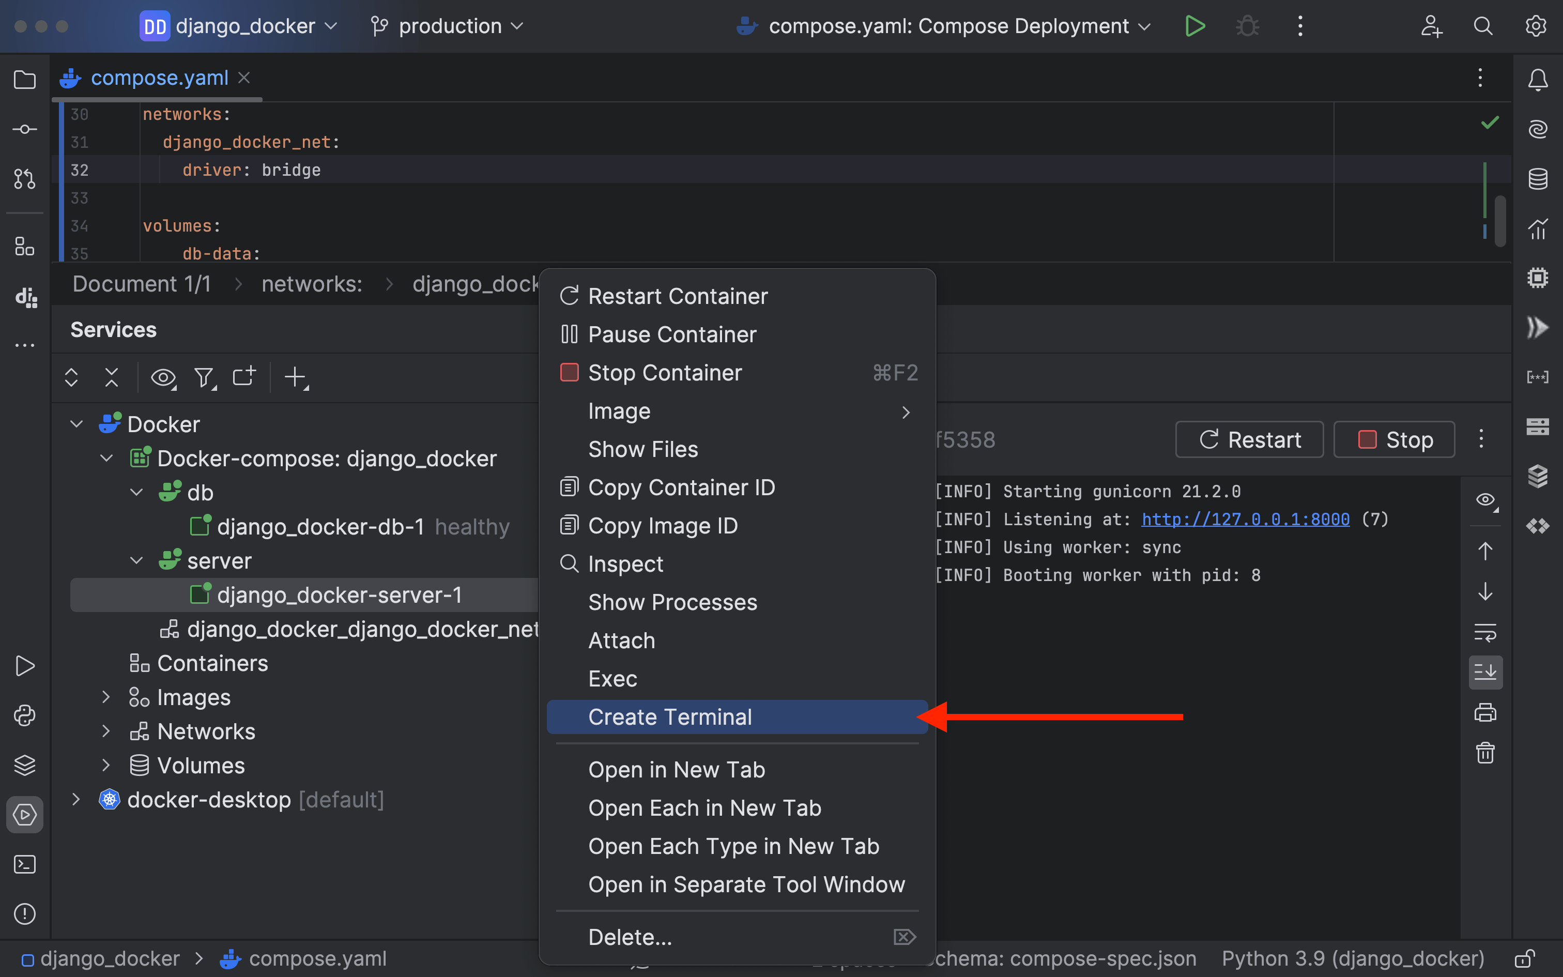Click the Print icon beside log output
Viewport: 1563px width, 977px height.
pyautogui.click(x=1485, y=712)
